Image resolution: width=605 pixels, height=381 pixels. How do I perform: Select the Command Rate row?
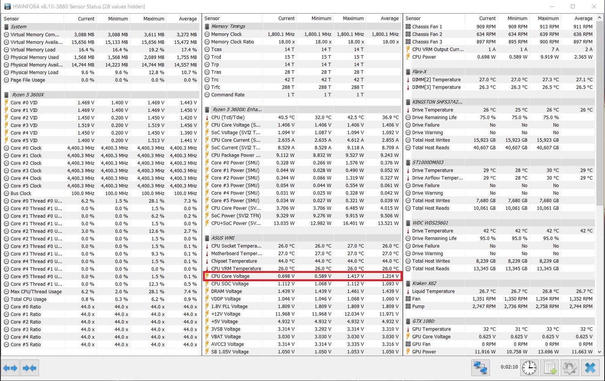(x=302, y=95)
